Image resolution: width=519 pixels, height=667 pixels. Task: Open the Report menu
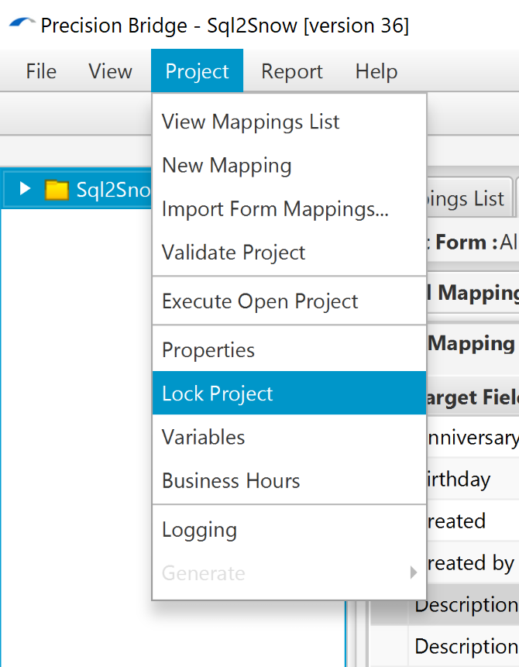[292, 71]
